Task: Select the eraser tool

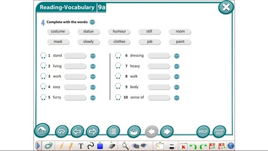Action: [111, 146]
